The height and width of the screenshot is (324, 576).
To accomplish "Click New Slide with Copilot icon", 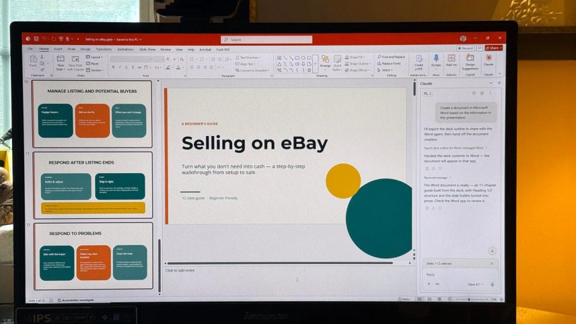I will click(x=75, y=59).
